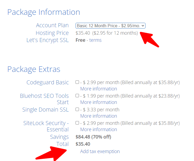Click the Hosting Price amount $35.40
This screenshot has height=161, width=194.
[x=83, y=33]
